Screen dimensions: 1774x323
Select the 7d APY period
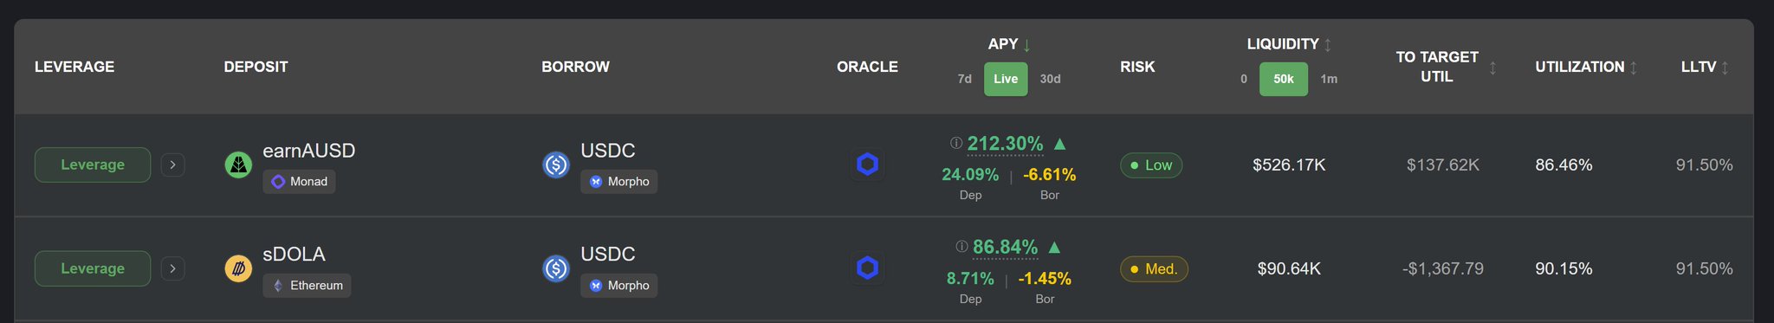click(964, 79)
